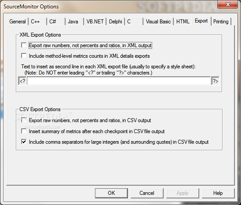Open the C++ options tab

pos(37,22)
